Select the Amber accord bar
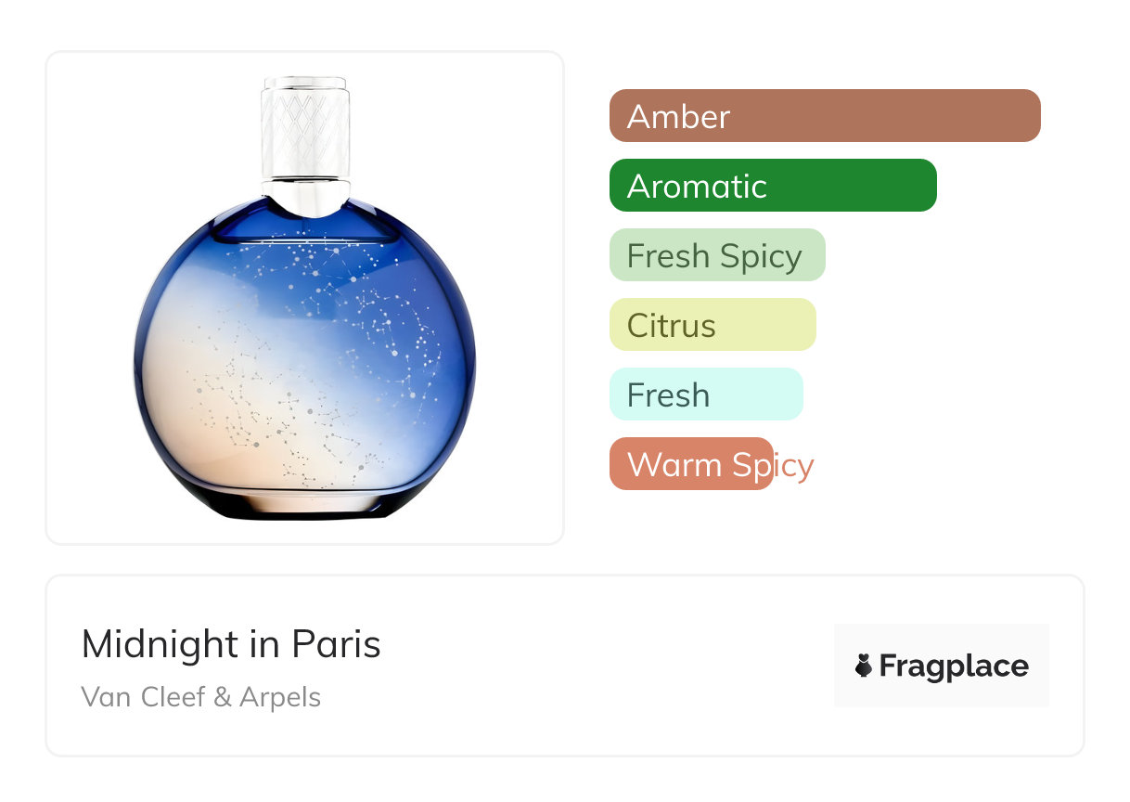 [x=825, y=116]
